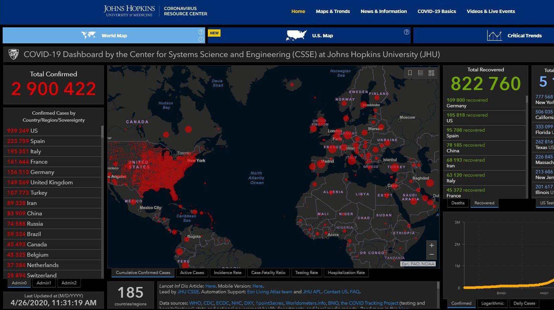Select Incidence Rate map tab

(x=228, y=273)
